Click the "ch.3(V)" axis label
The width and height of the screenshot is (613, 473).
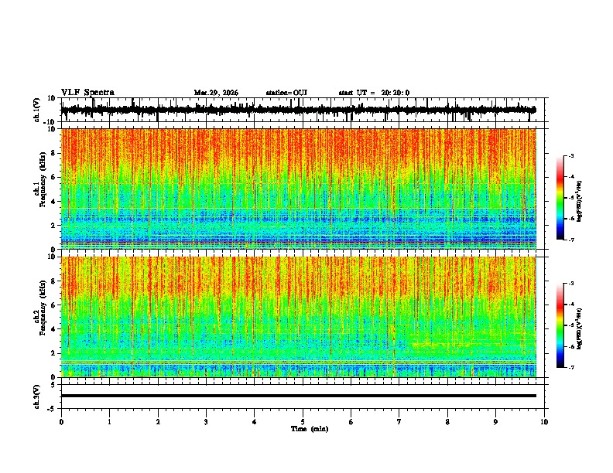[x=37, y=396]
